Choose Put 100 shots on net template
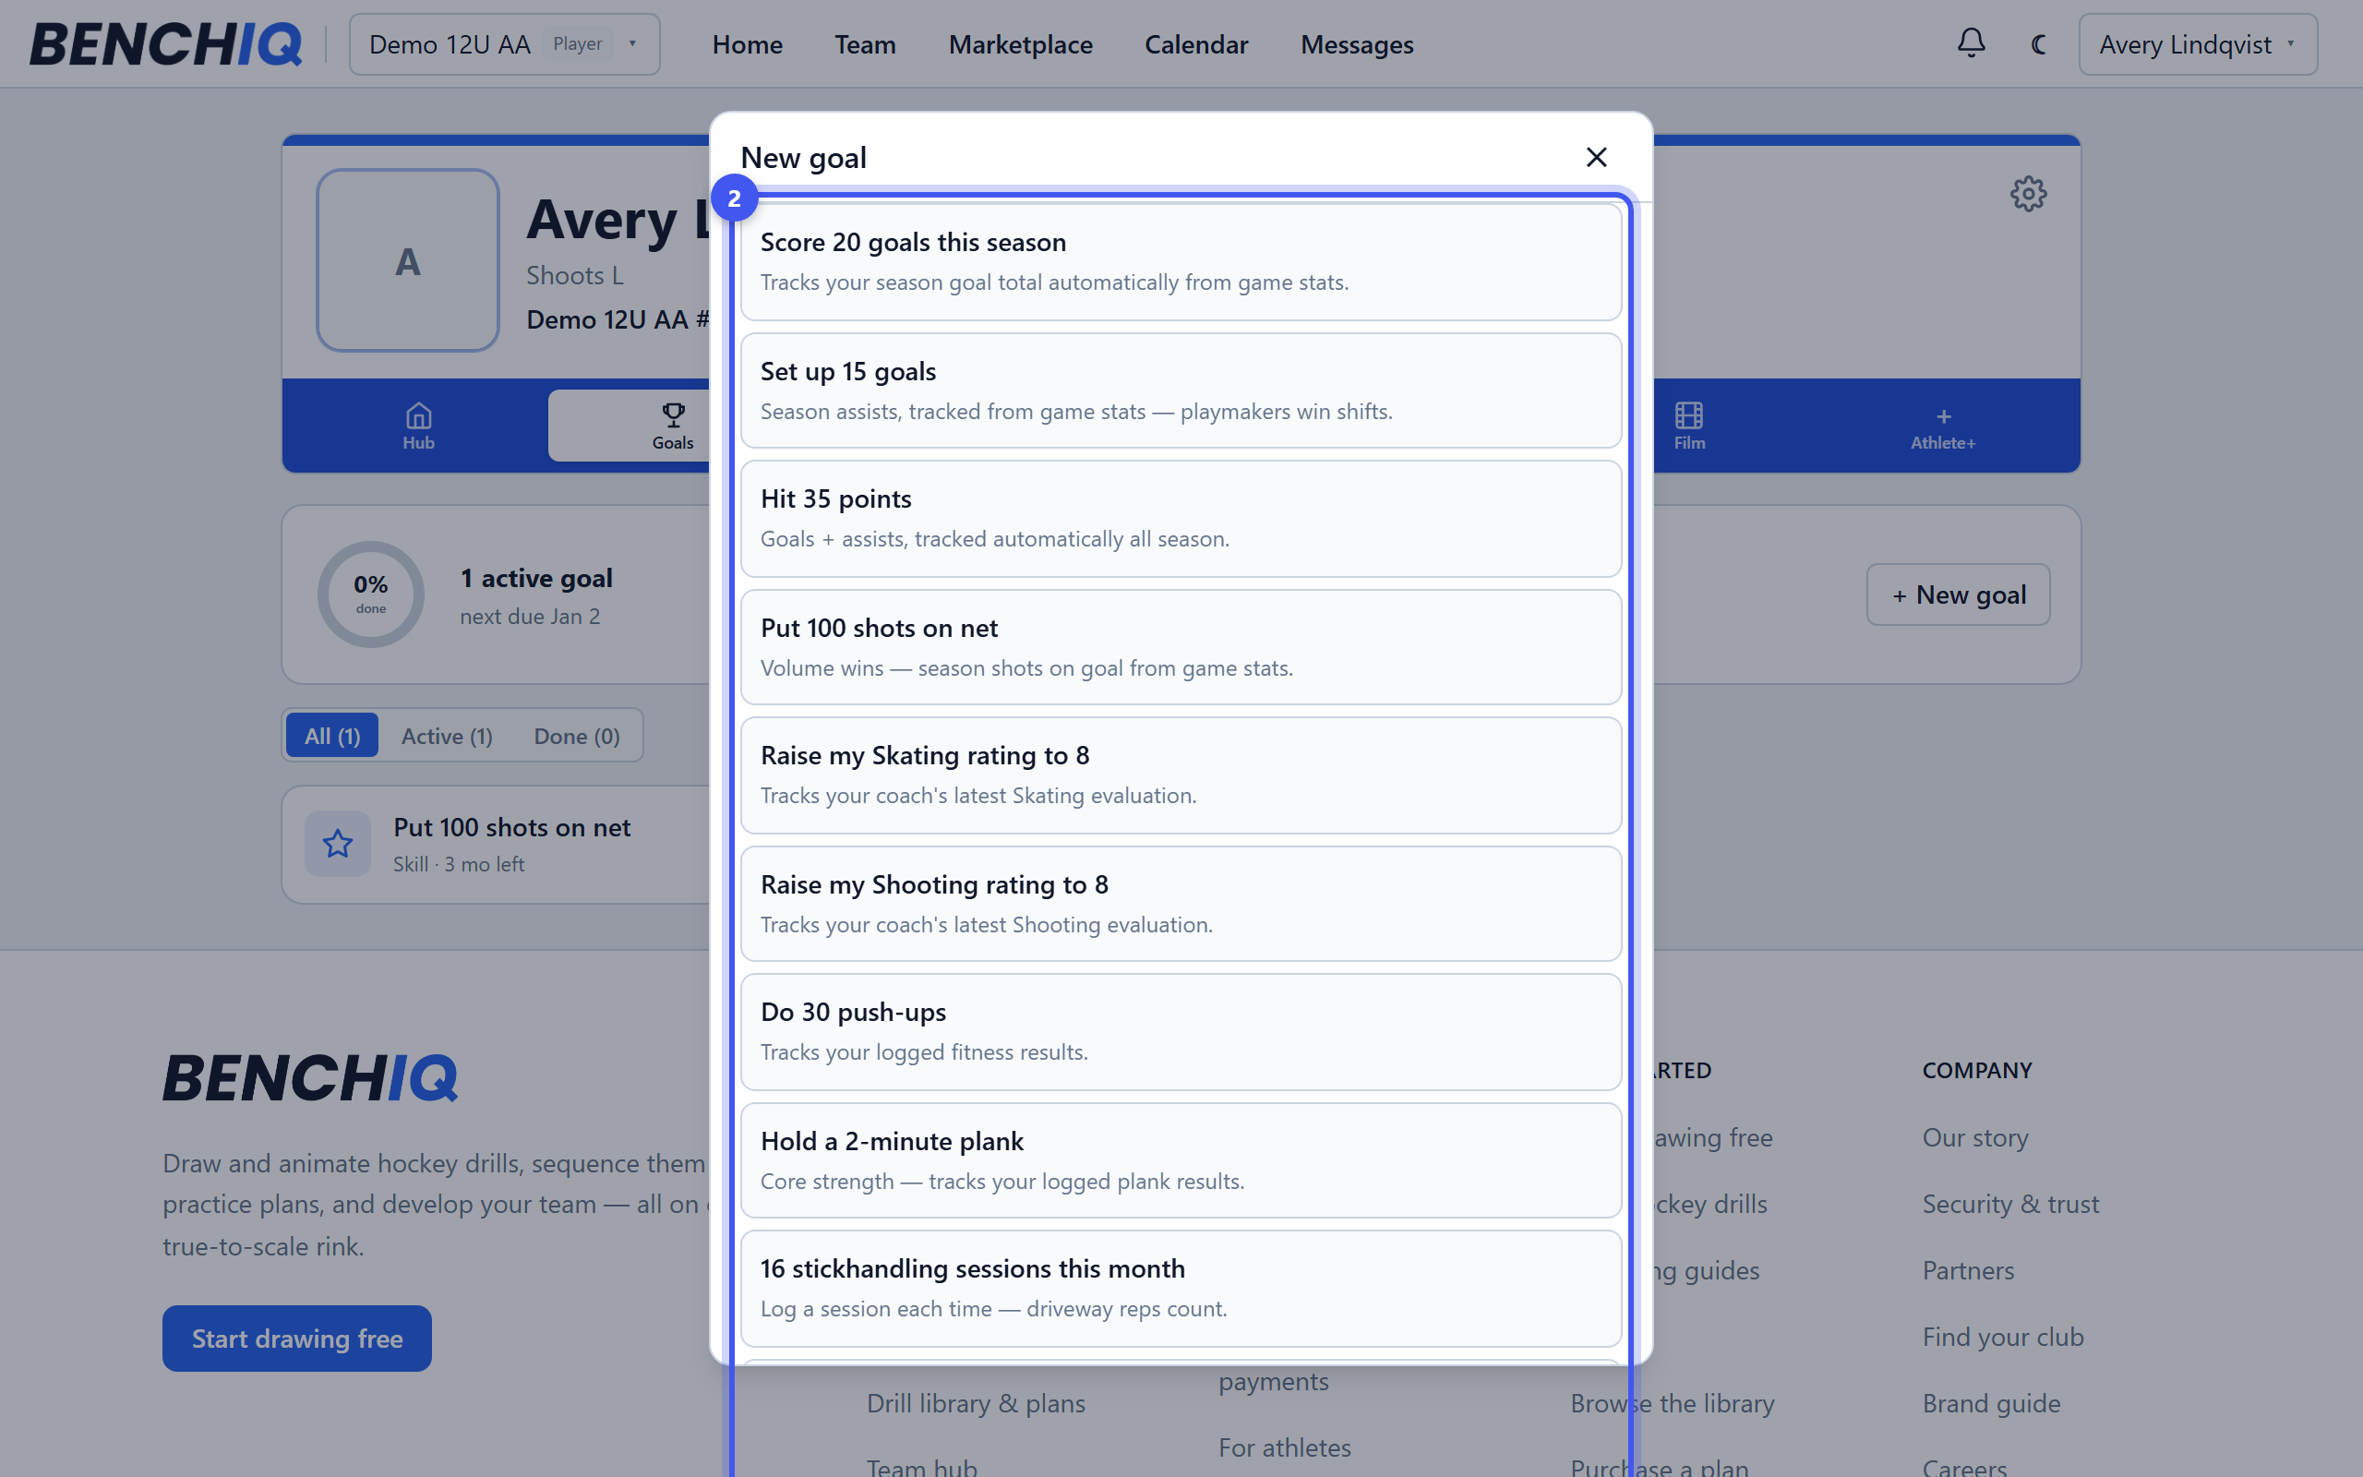The height and width of the screenshot is (1477, 2363). (1181, 647)
